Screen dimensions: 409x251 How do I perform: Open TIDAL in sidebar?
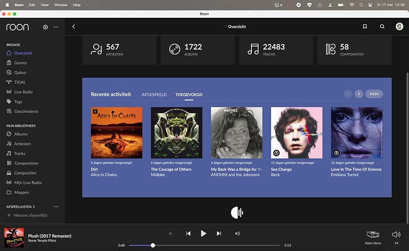click(x=16, y=82)
